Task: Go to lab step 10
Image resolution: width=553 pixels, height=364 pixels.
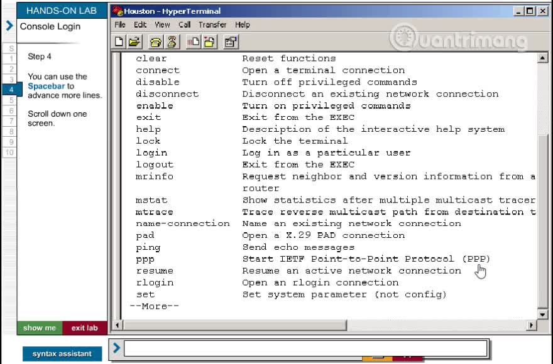Action: pos(9,153)
